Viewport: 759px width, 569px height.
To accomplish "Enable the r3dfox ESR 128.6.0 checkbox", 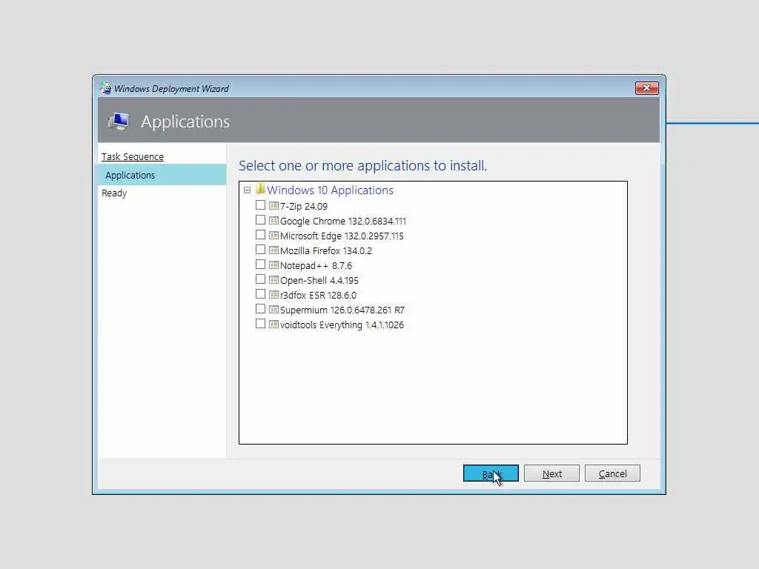I will (x=260, y=294).
